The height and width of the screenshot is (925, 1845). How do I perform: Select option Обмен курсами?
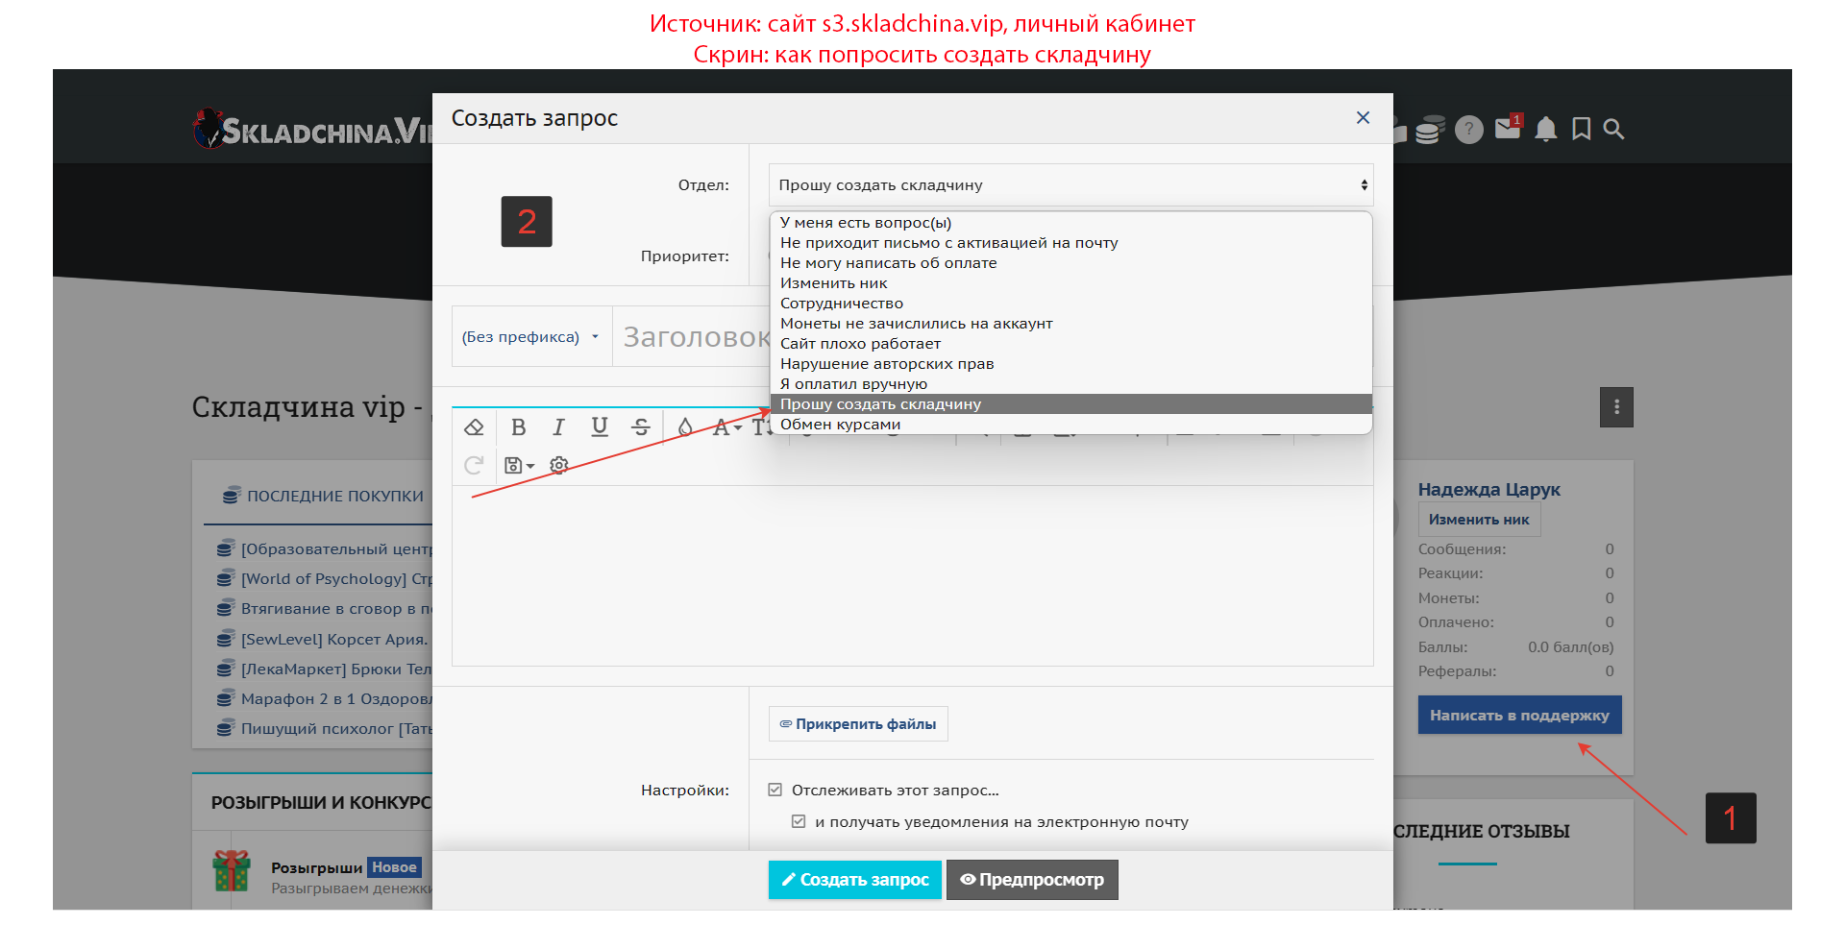pyautogui.click(x=1070, y=424)
